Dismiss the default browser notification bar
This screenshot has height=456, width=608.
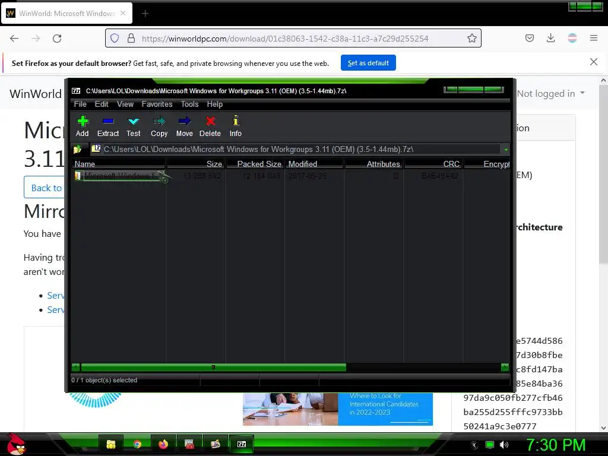pos(593,62)
